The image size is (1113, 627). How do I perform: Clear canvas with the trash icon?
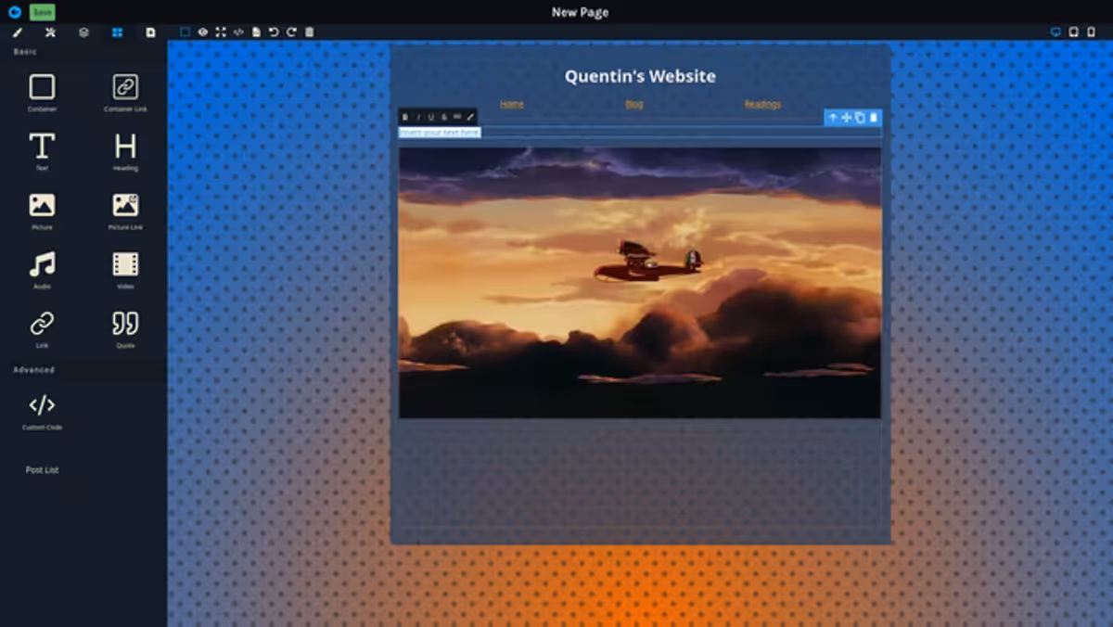[x=310, y=32]
